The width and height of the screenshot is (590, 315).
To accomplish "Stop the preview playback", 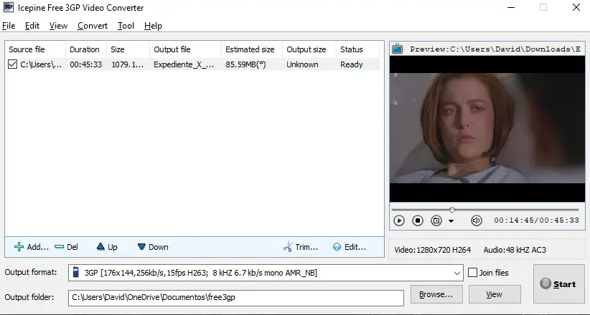I will 417,220.
